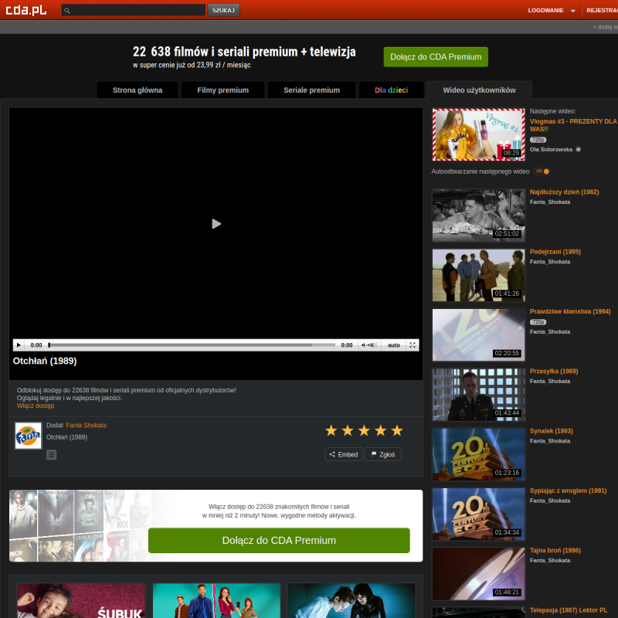The height and width of the screenshot is (618, 618).
Task: Click the volume speaker icon
Action: coord(363,345)
